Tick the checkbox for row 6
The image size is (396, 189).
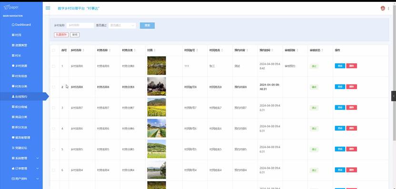[x=53, y=170]
